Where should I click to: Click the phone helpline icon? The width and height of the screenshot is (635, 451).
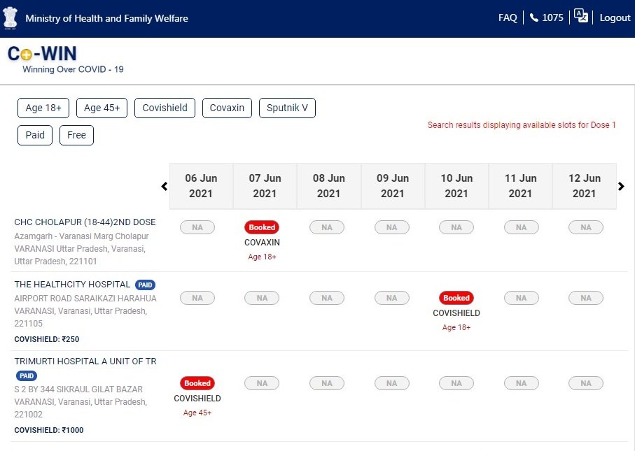534,17
